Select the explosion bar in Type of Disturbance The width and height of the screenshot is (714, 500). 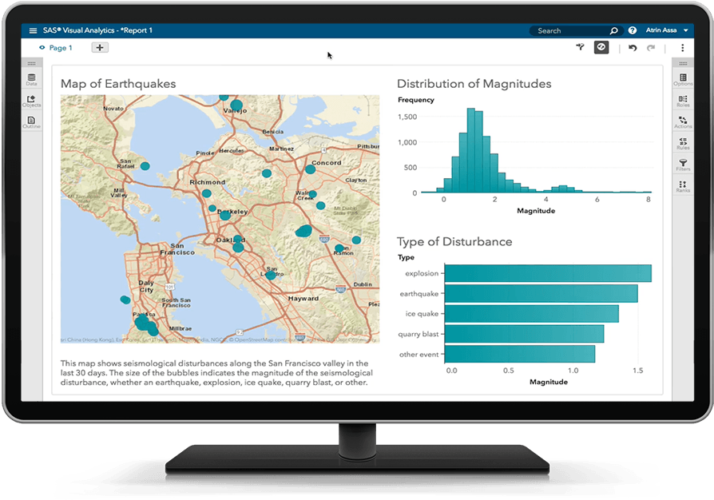[547, 273]
